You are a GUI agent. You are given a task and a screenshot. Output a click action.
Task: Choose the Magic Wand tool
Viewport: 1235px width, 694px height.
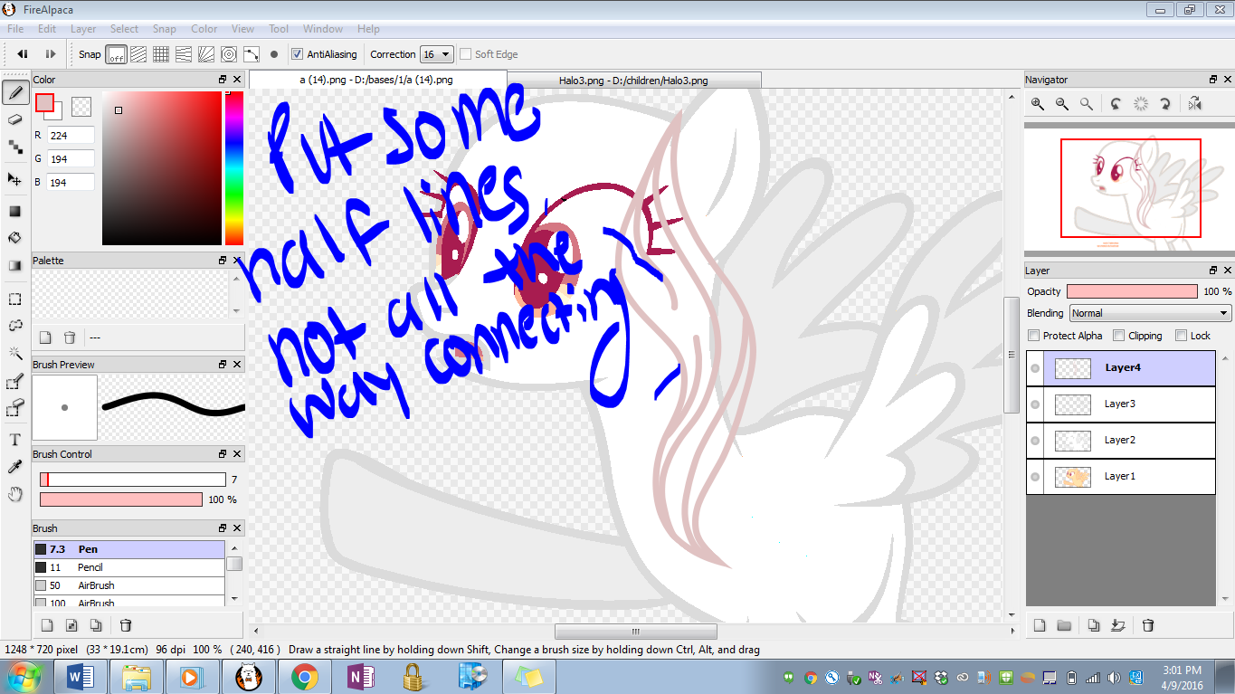pyautogui.click(x=14, y=353)
